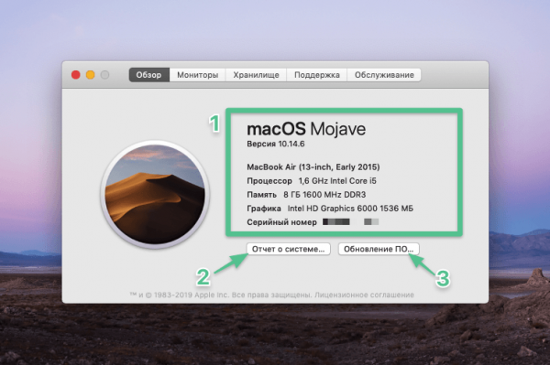Click the Процессор label
The image size is (550, 365).
coord(269,181)
